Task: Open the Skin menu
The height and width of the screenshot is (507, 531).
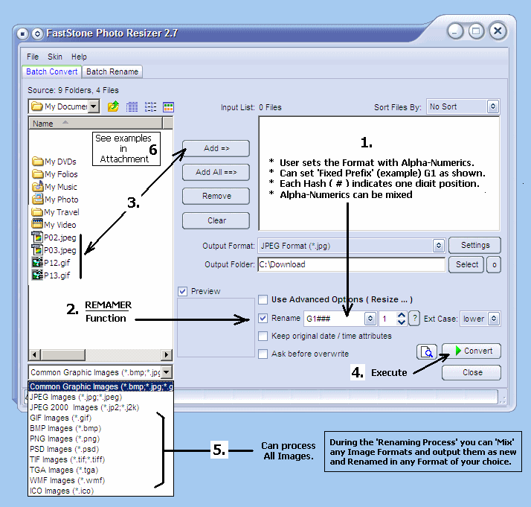Action: click(55, 57)
